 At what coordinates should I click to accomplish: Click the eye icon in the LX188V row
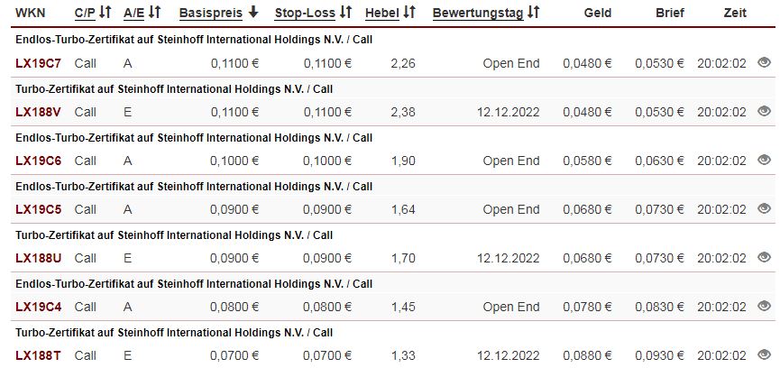pyautogui.click(x=764, y=111)
